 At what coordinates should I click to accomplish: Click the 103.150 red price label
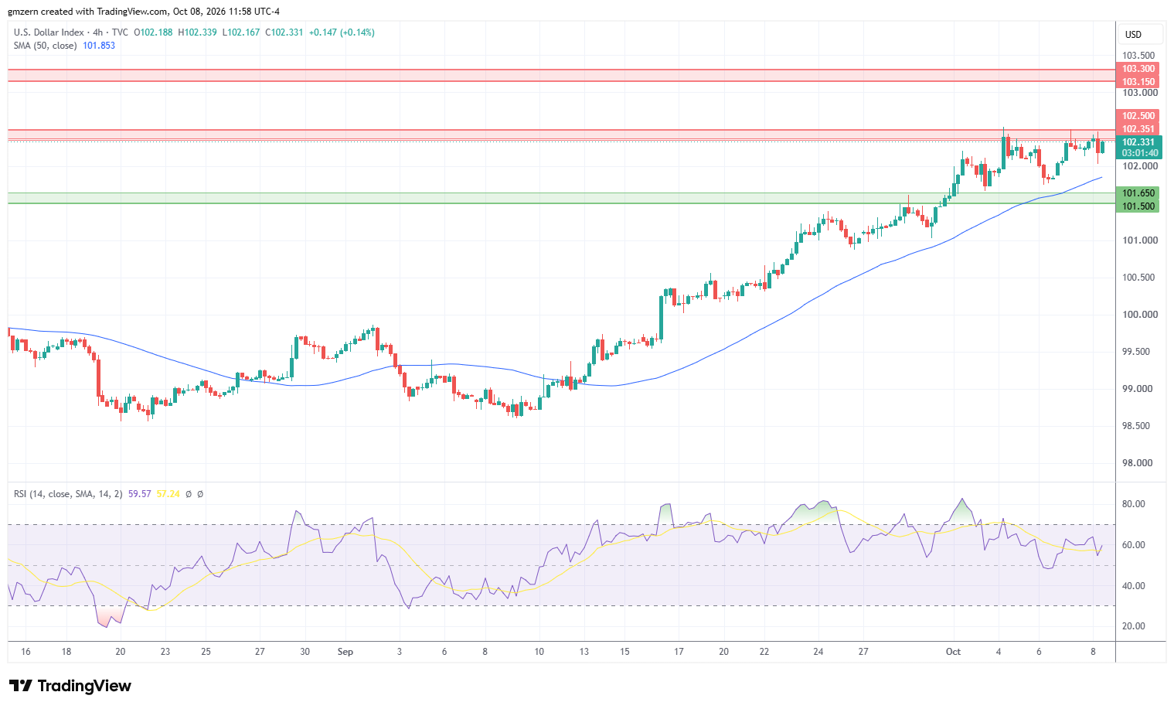1138,82
